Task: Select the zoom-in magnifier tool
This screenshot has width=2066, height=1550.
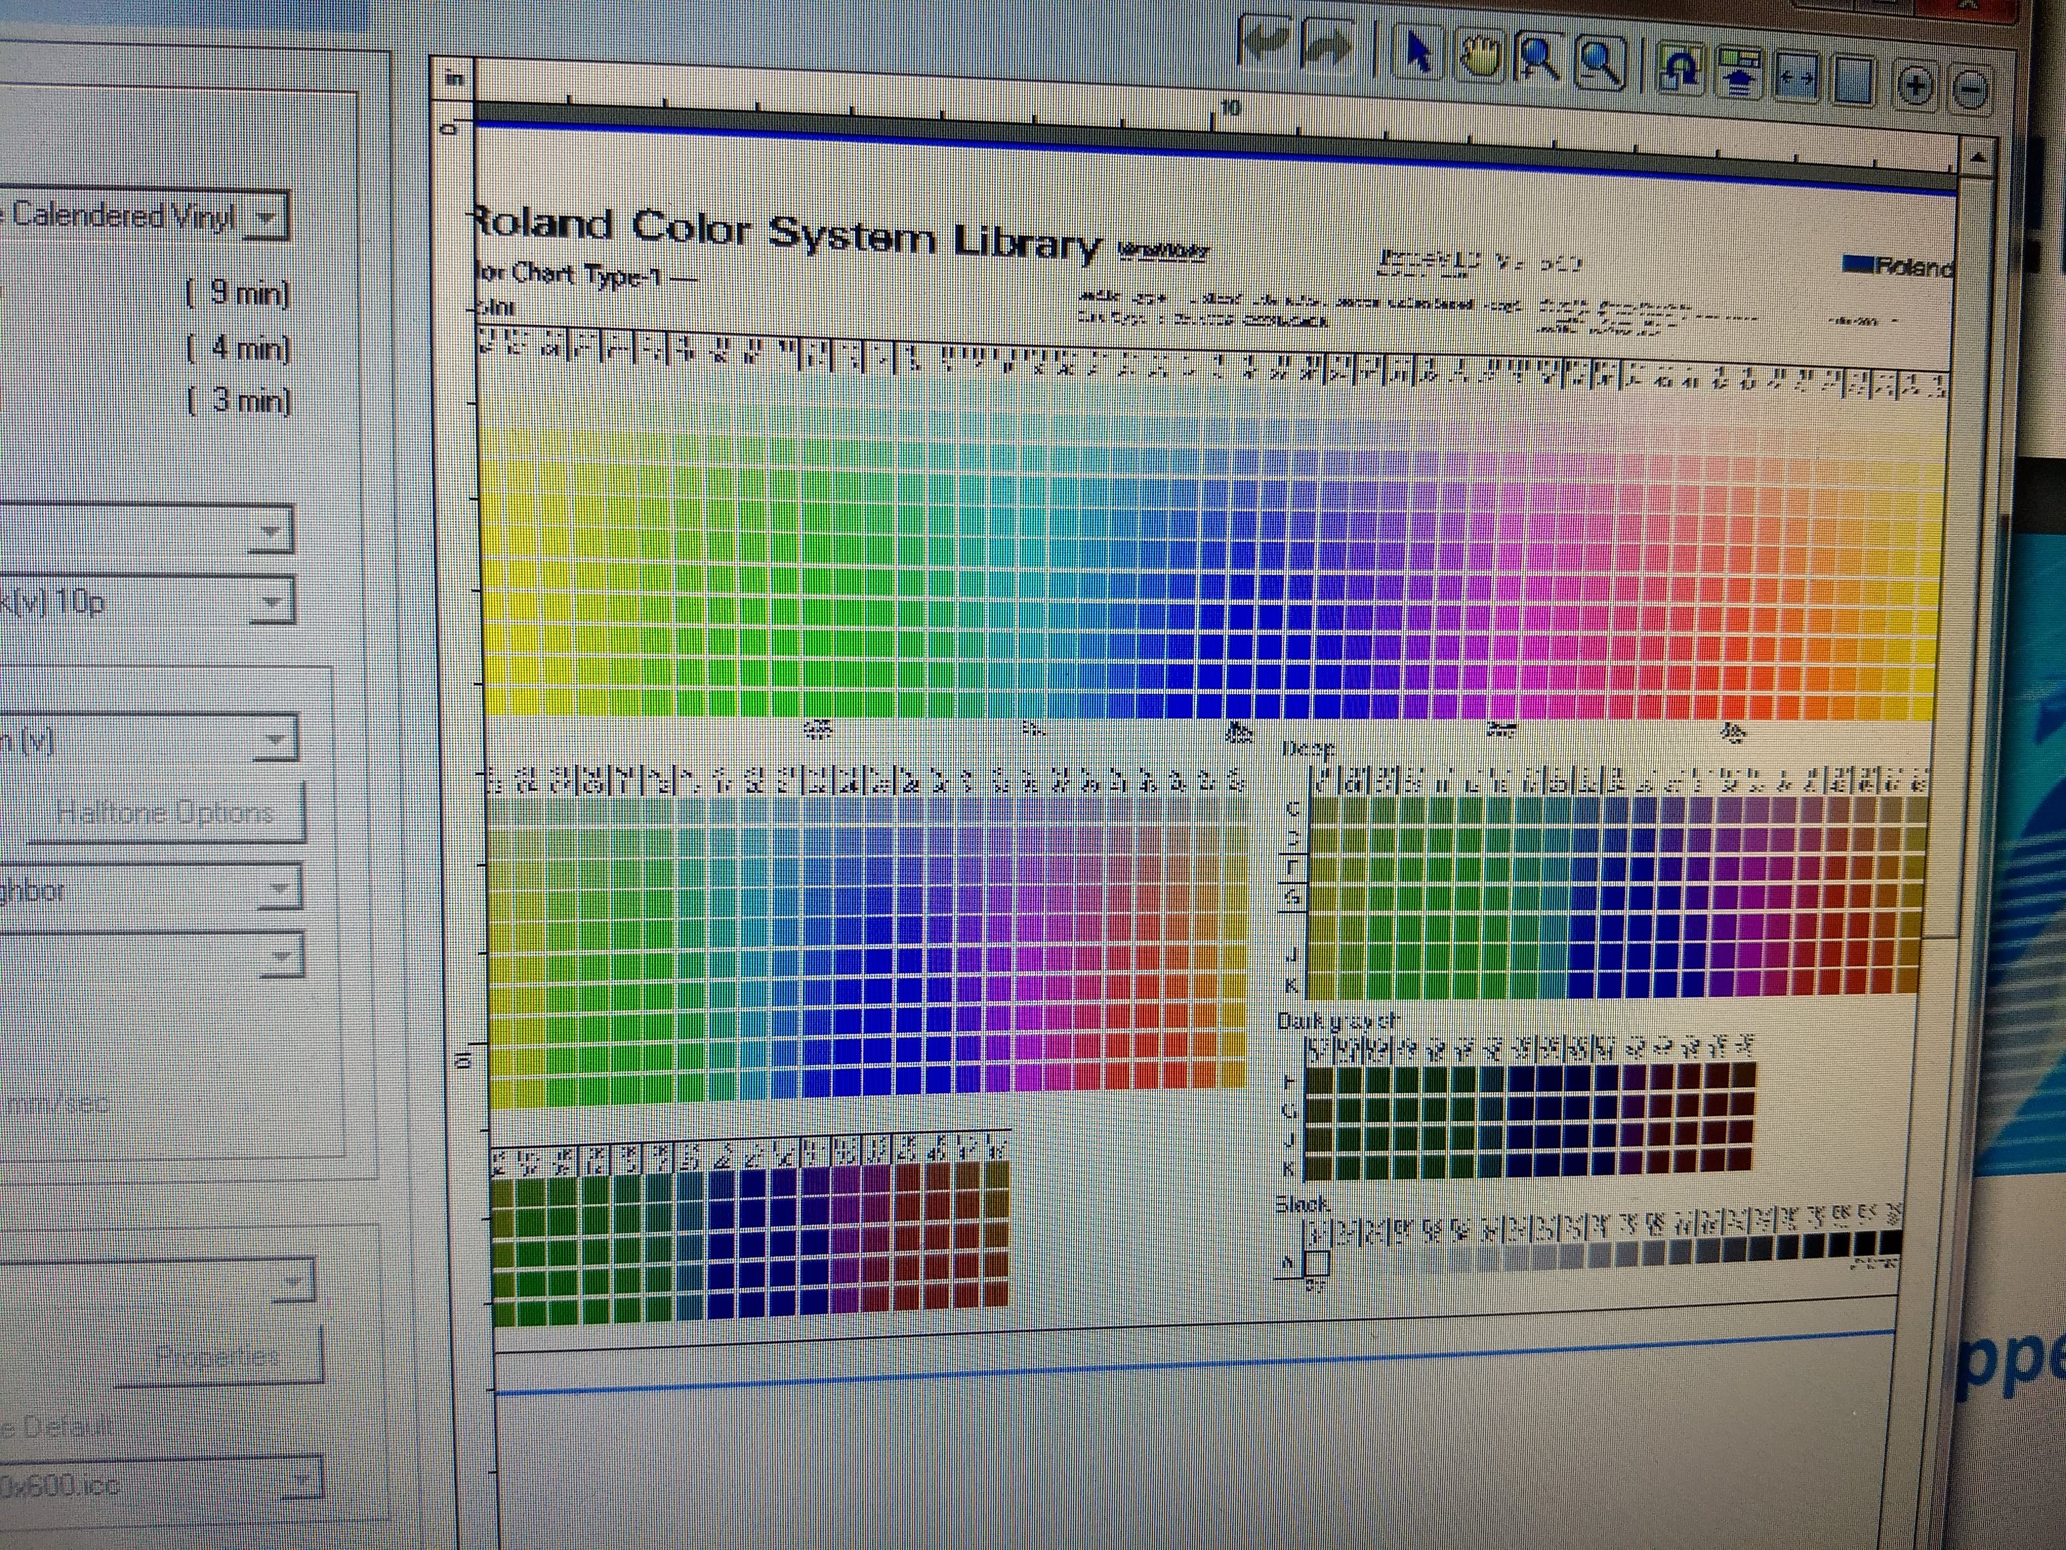Action: click(x=1539, y=60)
